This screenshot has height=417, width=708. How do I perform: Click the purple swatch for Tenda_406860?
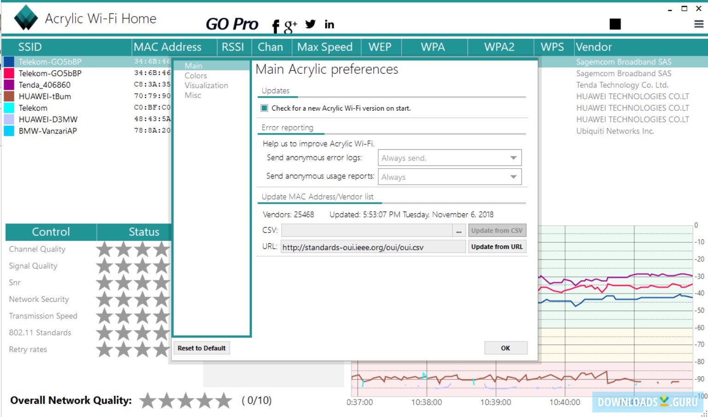click(9, 85)
